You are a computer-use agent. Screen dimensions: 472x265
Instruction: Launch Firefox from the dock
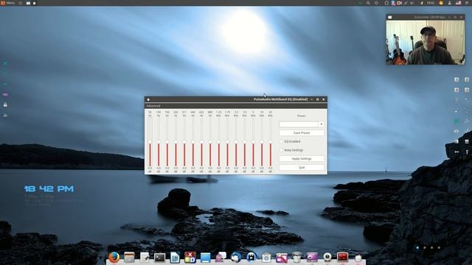(x=114, y=257)
